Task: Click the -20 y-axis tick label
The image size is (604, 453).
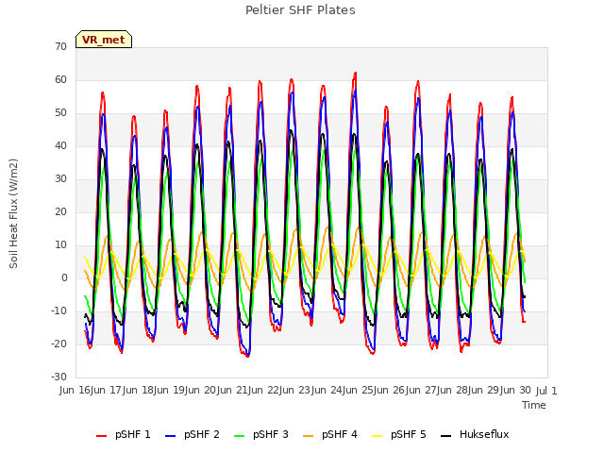Action: (x=59, y=344)
